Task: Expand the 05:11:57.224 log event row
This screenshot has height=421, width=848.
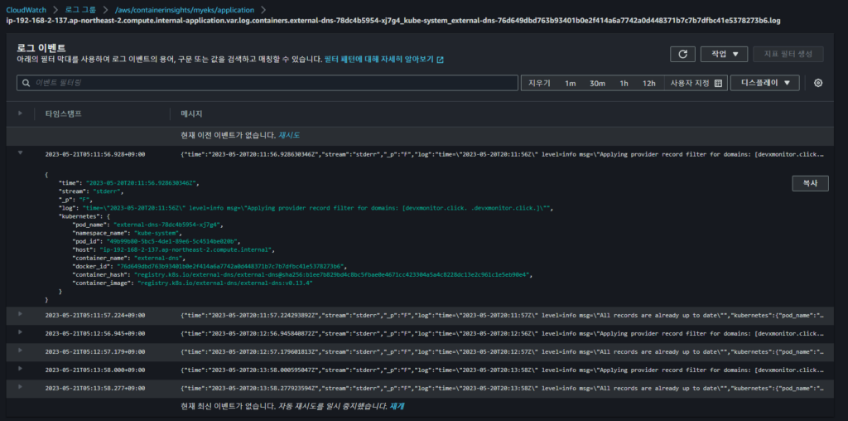Action: coord(21,314)
